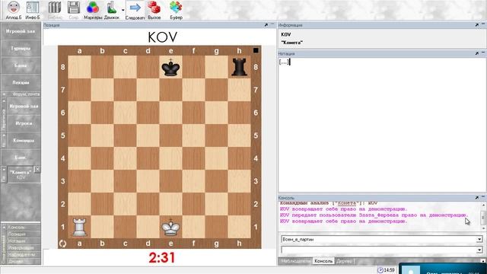Switch to the Консоль bottom tab
Viewport: 487px width, 274px height.
tap(323, 261)
